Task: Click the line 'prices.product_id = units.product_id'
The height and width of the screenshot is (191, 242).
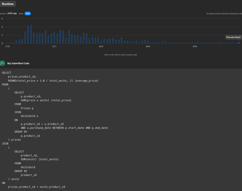Action: point(37,187)
